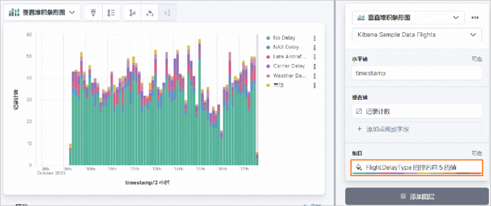Click the pink Weather De... color dot

point(268,75)
